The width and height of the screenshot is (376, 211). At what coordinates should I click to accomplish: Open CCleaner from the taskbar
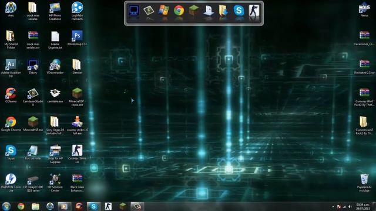click(x=79, y=206)
